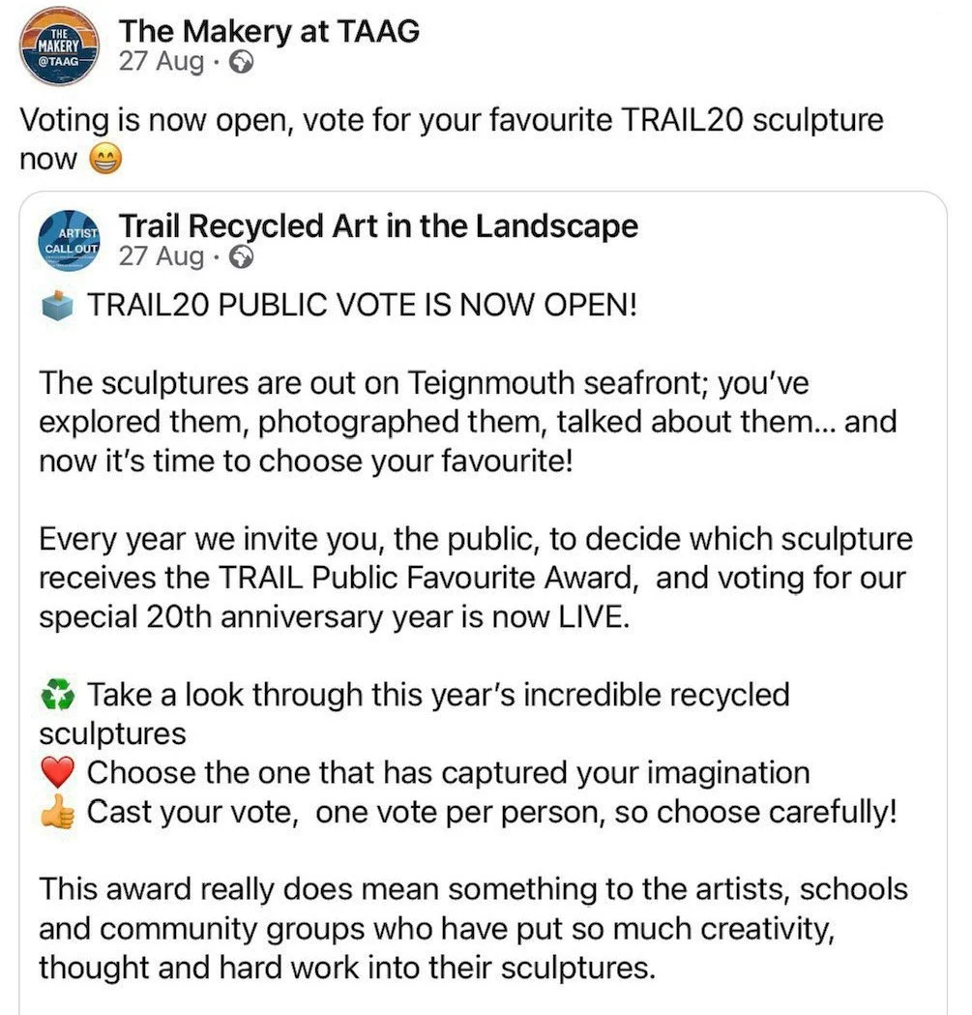Click the 27 Aug timestamp under Trail Recycled Art in the Landscape
The height and width of the screenshot is (1015, 972).
click(x=162, y=257)
